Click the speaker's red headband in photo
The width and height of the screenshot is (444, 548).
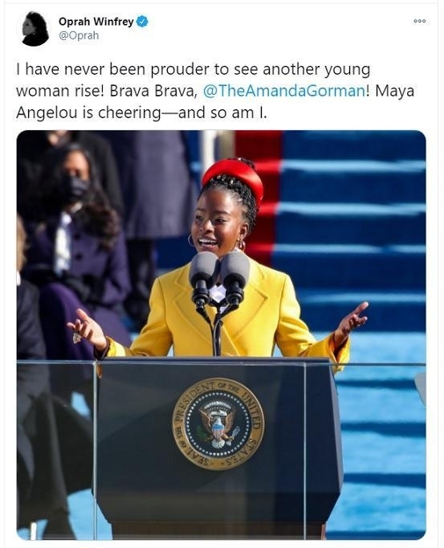[x=234, y=177]
